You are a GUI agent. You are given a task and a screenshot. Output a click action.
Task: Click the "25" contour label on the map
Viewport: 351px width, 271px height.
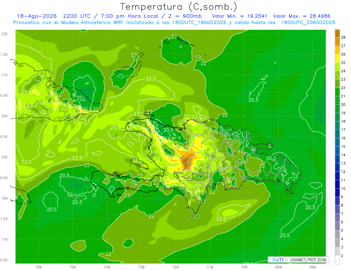[173, 158]
